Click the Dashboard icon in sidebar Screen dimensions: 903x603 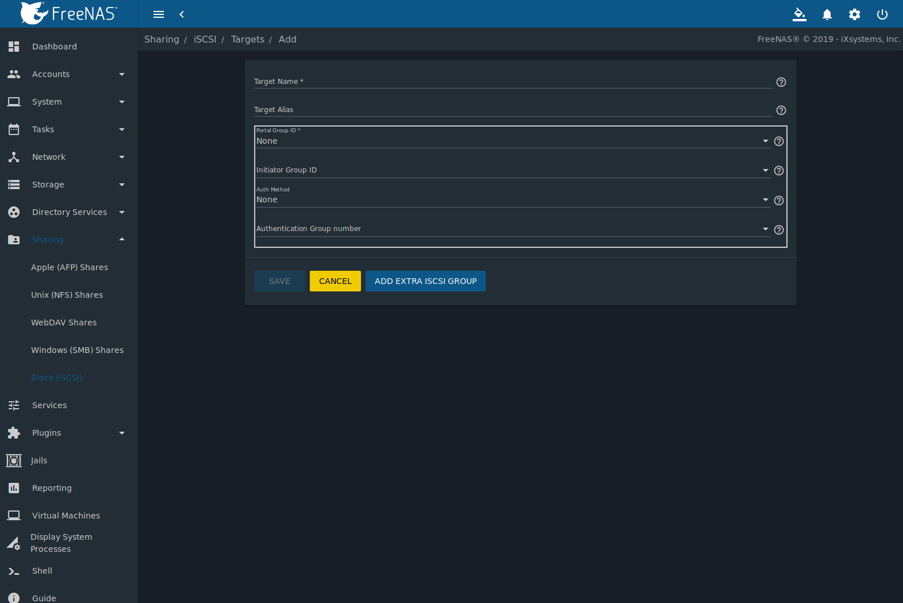tap(14, 47)
